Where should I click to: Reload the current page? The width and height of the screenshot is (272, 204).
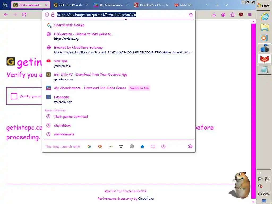pos(24,15)
